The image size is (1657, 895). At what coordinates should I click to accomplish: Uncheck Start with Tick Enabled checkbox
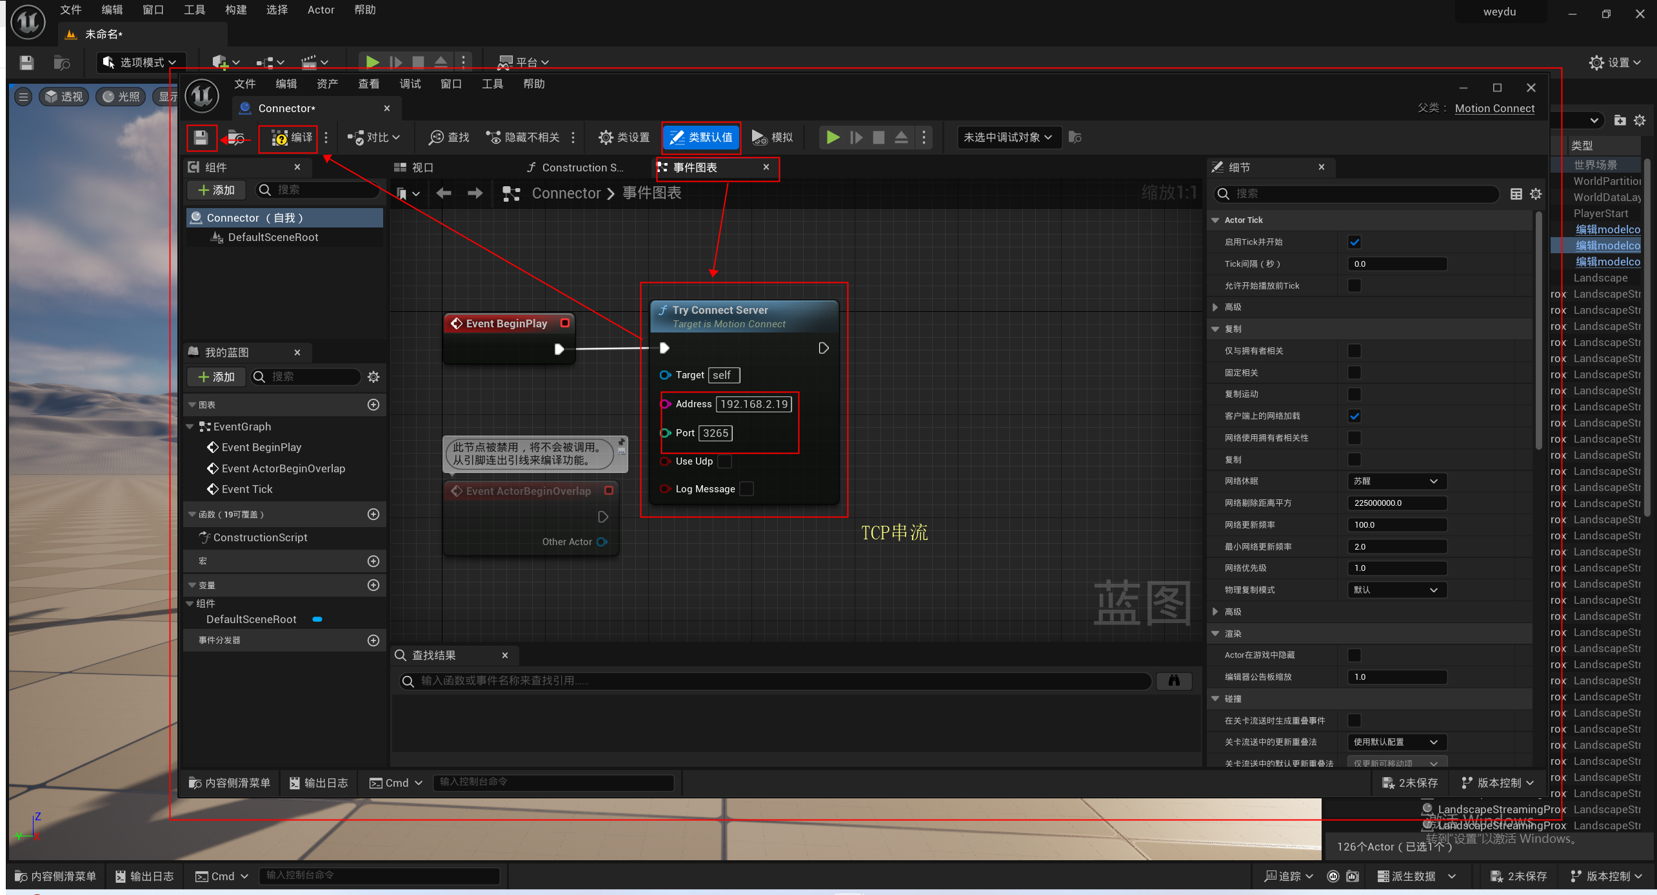1354,242
